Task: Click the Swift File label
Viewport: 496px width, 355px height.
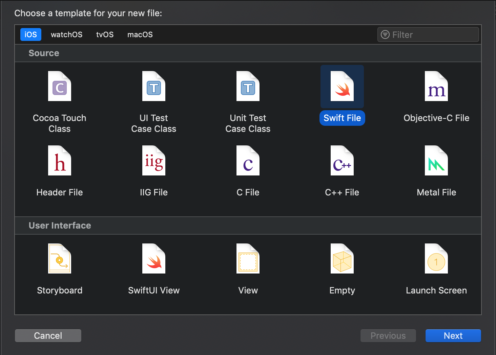Action: point(342,118)
